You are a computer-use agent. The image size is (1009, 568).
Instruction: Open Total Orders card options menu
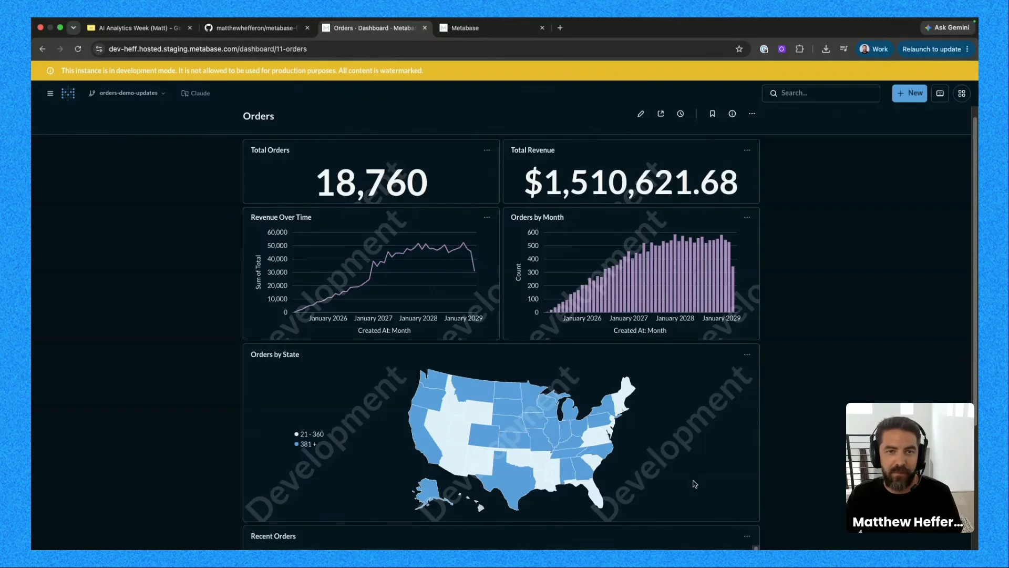tap(487, 150)
